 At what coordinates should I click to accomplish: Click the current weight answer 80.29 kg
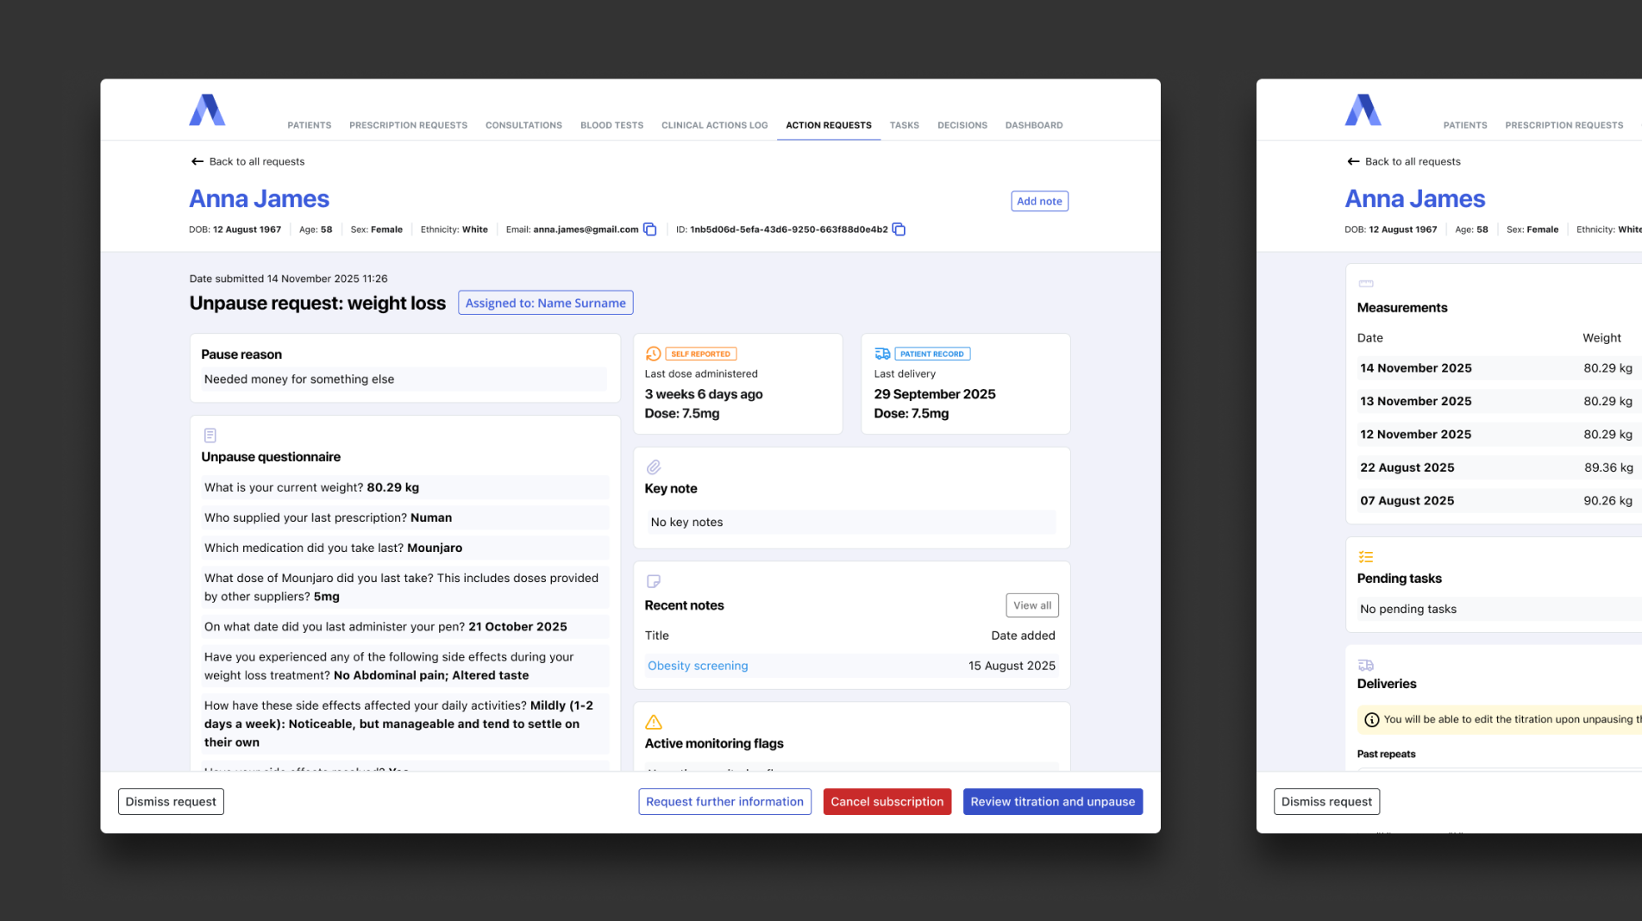(393, 487)
